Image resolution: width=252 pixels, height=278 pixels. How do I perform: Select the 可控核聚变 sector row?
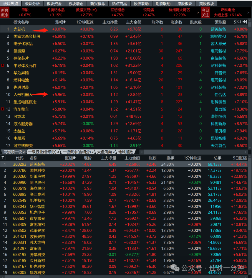124,145
